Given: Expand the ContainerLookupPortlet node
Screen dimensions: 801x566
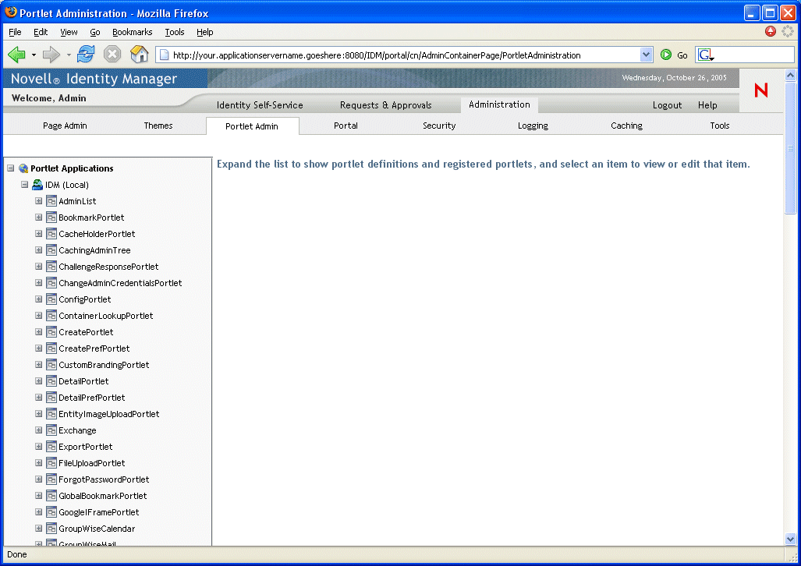Looking at the screenshot, I should click(38, 315).
